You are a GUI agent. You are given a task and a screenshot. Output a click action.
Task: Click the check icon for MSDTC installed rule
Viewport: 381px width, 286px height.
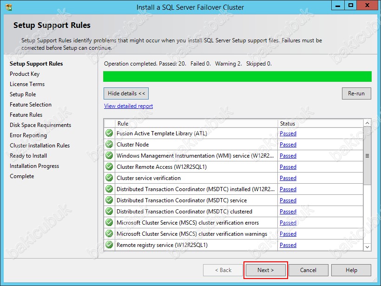[109, 189]
